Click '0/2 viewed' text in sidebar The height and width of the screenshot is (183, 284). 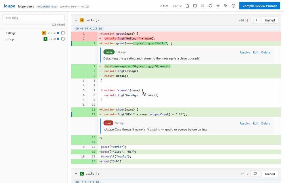(x=58, y=25)
